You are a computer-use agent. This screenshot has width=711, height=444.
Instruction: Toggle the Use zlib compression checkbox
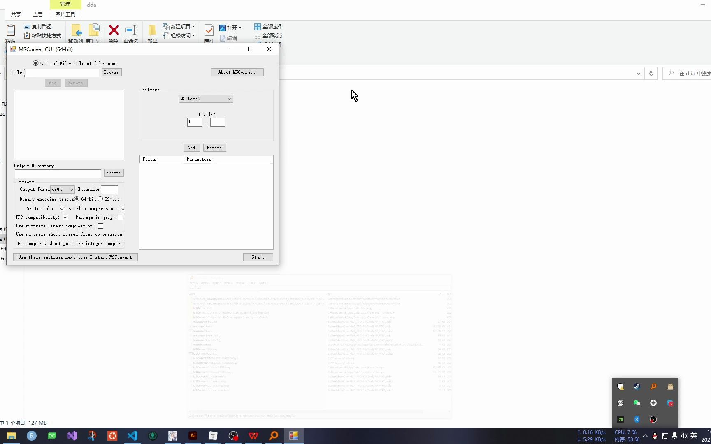pyautogui.click(x=123, y=209)
